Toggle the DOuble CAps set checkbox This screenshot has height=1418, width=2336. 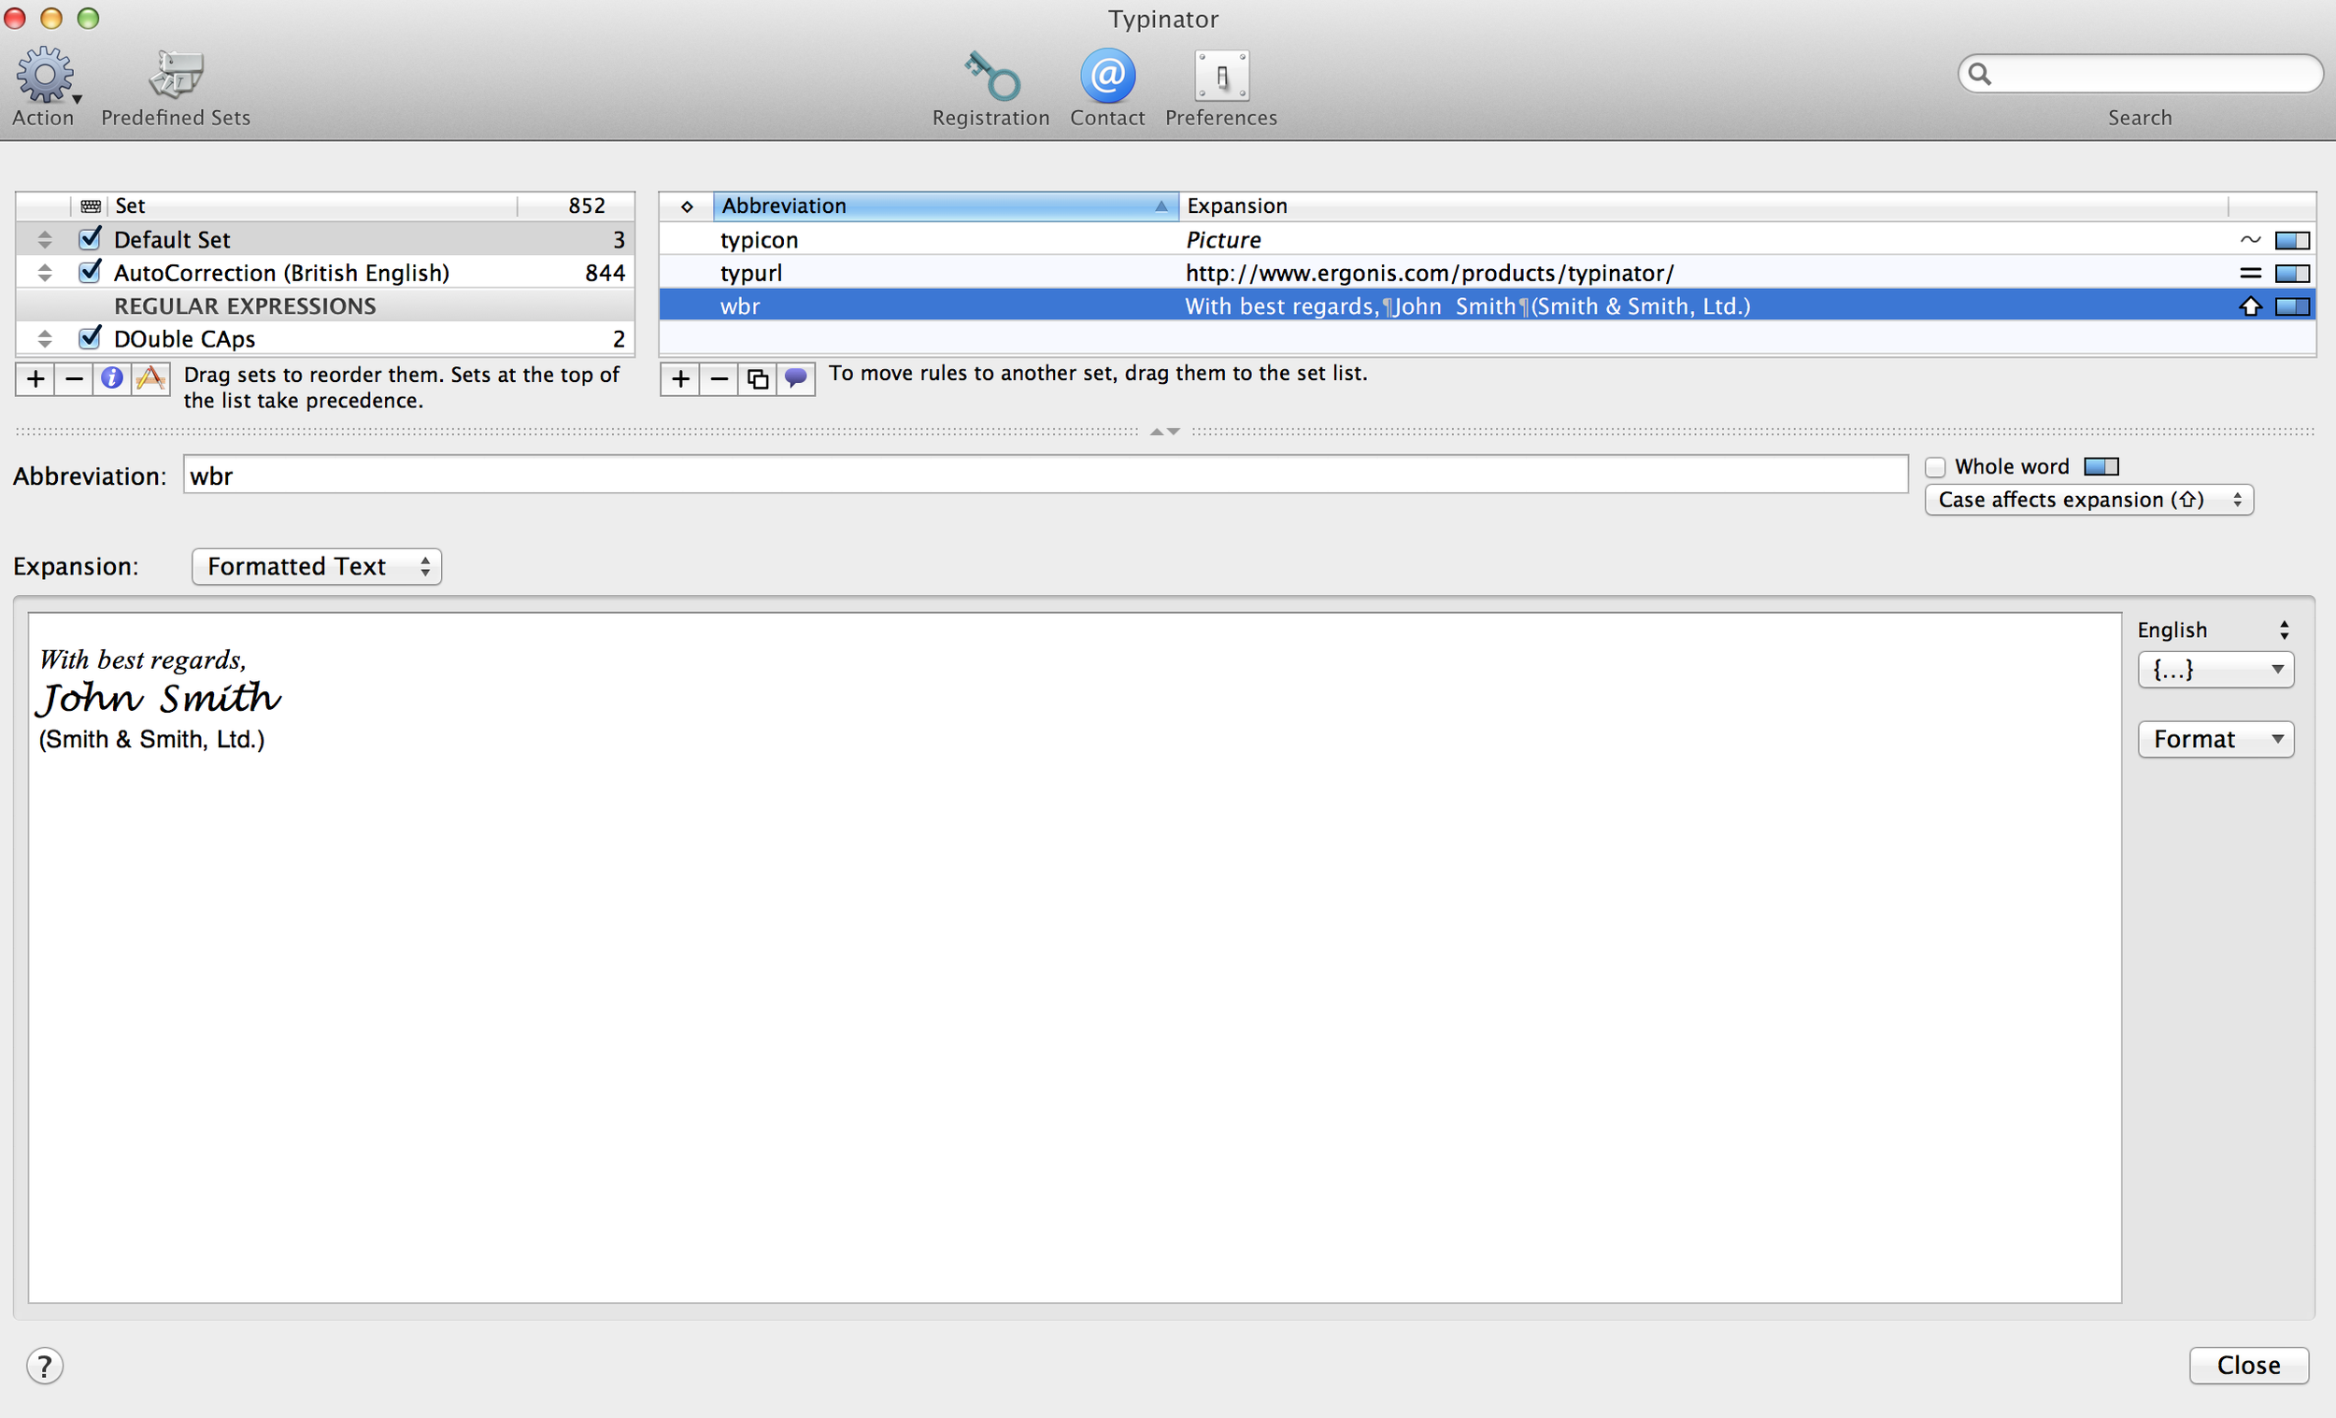[x=90, y=337]
